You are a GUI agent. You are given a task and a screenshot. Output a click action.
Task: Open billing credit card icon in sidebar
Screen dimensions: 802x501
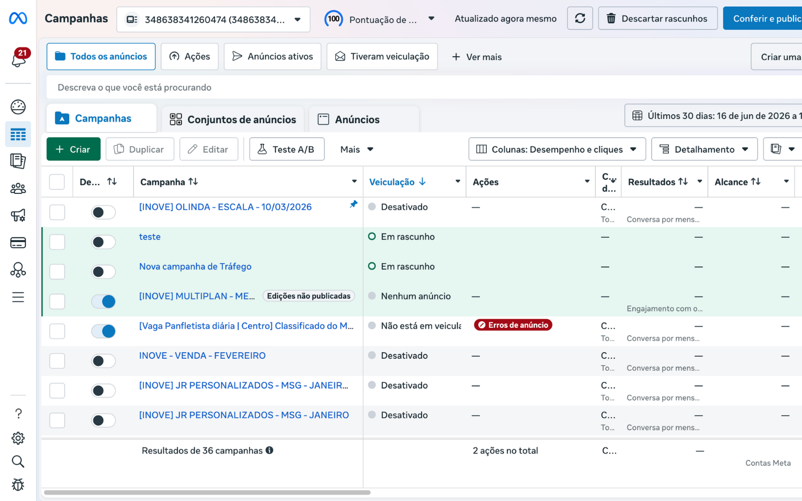[x=18, y=243]
